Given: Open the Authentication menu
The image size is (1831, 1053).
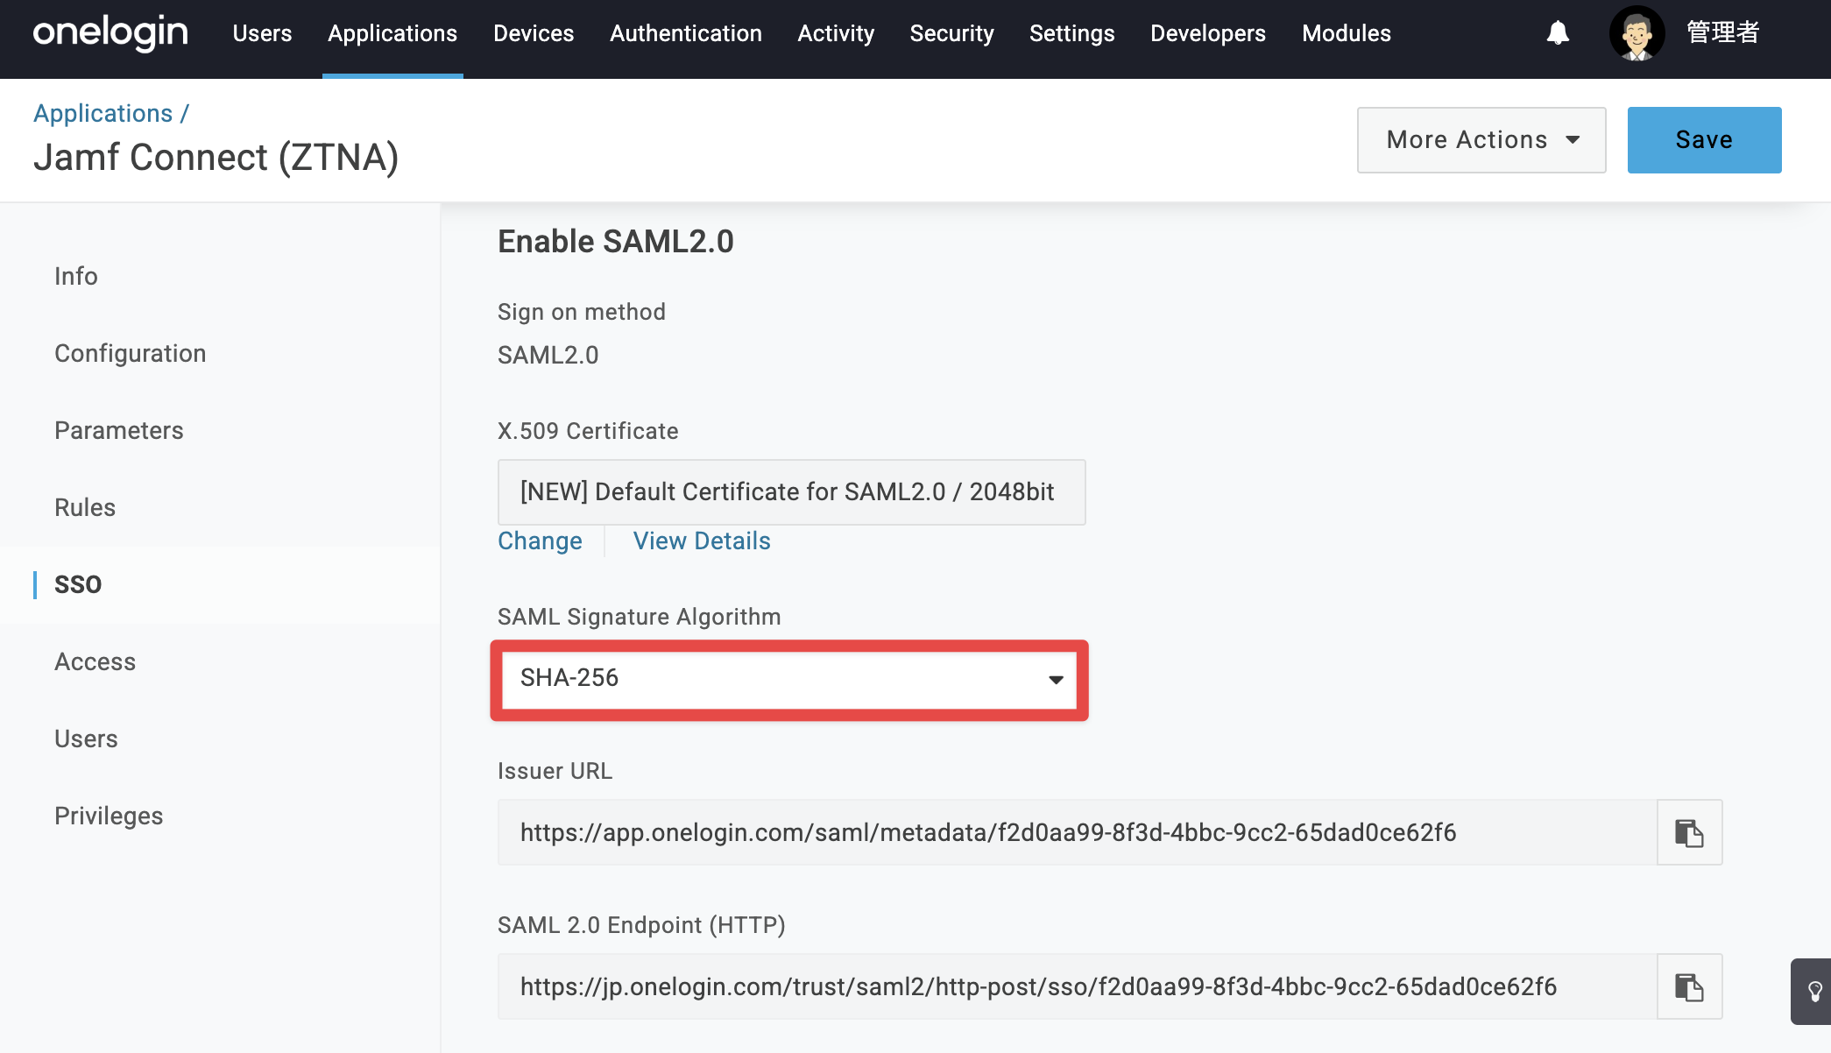Looking at the screenshot, I should (x=686, y=33).
